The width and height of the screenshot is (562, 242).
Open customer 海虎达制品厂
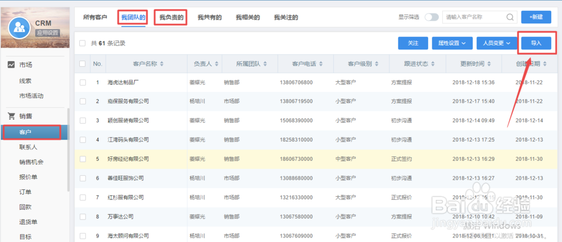pyautogui.click(x=123, y=82)
